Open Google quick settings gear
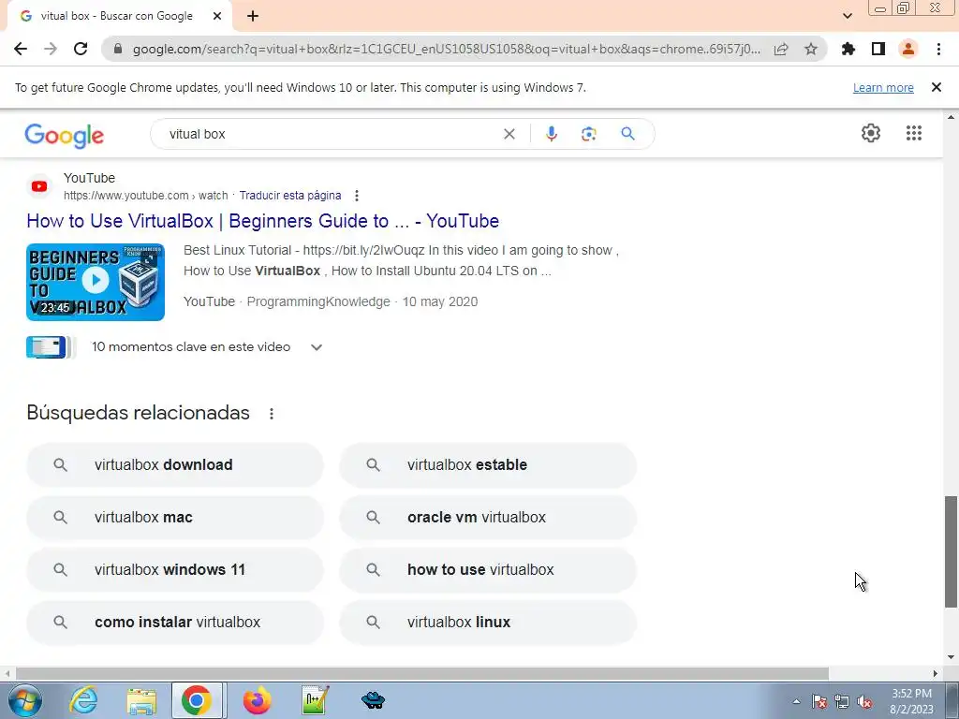Image resolution: width=959 pixels, height=719 pixels. tap(871, 133)
